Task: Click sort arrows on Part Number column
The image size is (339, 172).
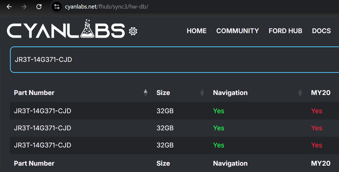Action: (x=145, y=93)
